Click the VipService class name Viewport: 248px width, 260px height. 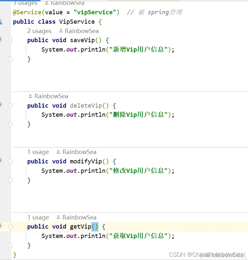(77, 22)
